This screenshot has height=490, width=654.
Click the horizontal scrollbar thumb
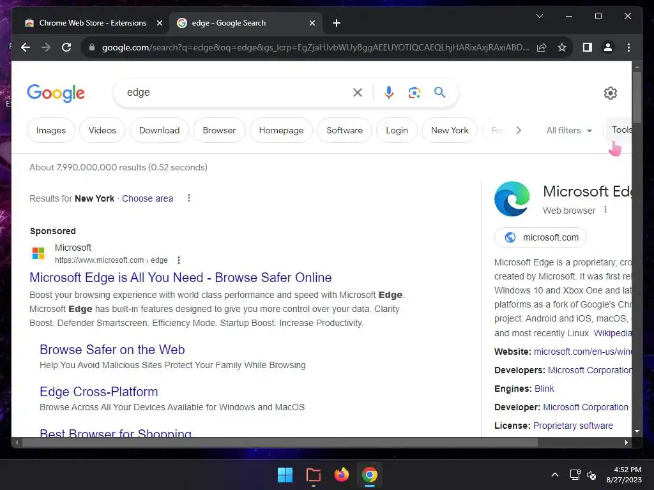(280, 443)
